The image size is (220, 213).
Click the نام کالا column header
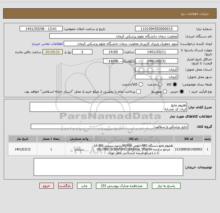tap(134, 139)
